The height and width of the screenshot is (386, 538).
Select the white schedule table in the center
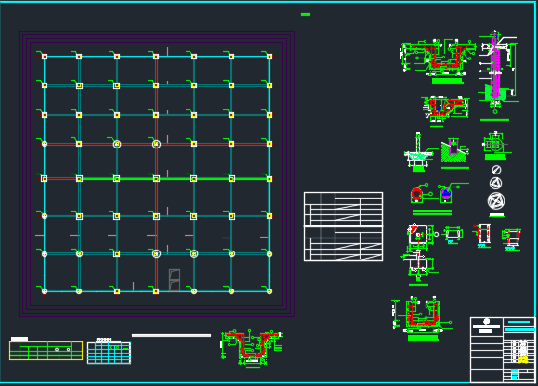(343, 226)
